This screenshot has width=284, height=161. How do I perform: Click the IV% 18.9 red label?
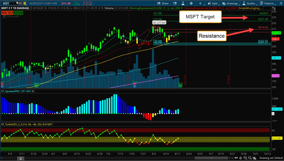pyautogui.click(x=7, y=13)
